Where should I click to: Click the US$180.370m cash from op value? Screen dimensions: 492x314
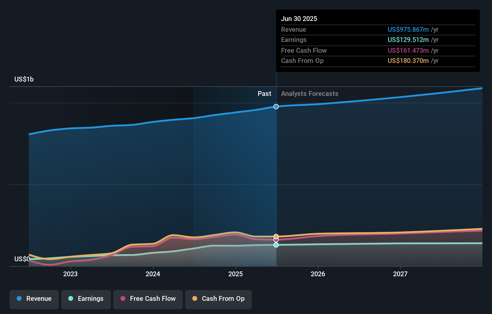tap(408, 61)
